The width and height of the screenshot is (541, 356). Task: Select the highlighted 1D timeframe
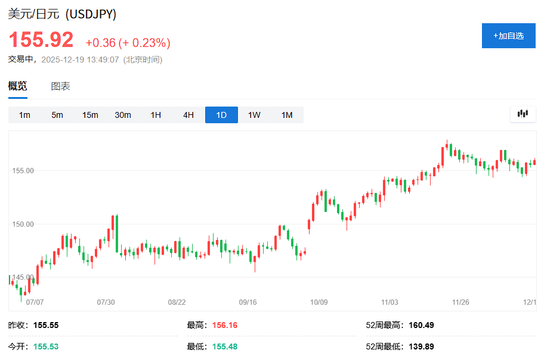(221, 115)
